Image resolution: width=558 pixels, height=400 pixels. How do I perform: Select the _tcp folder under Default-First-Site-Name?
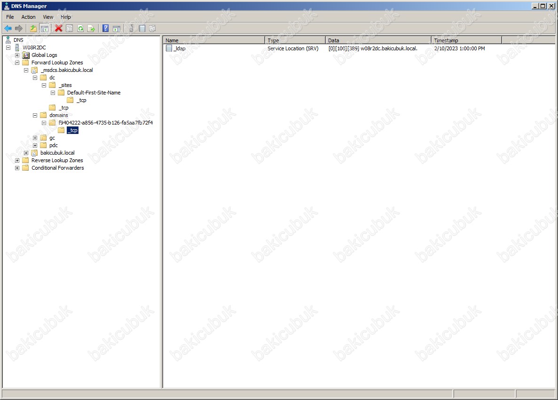click(x=81, y=101)
